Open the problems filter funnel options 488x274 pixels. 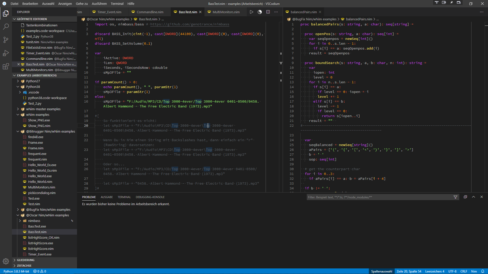coord(455,197)
